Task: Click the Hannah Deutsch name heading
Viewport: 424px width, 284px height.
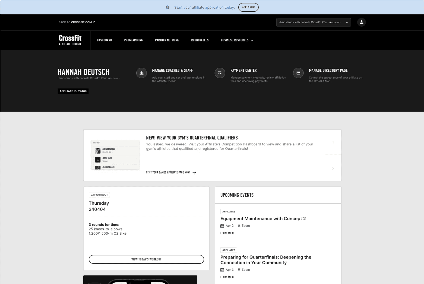Action: pos(83,72)
